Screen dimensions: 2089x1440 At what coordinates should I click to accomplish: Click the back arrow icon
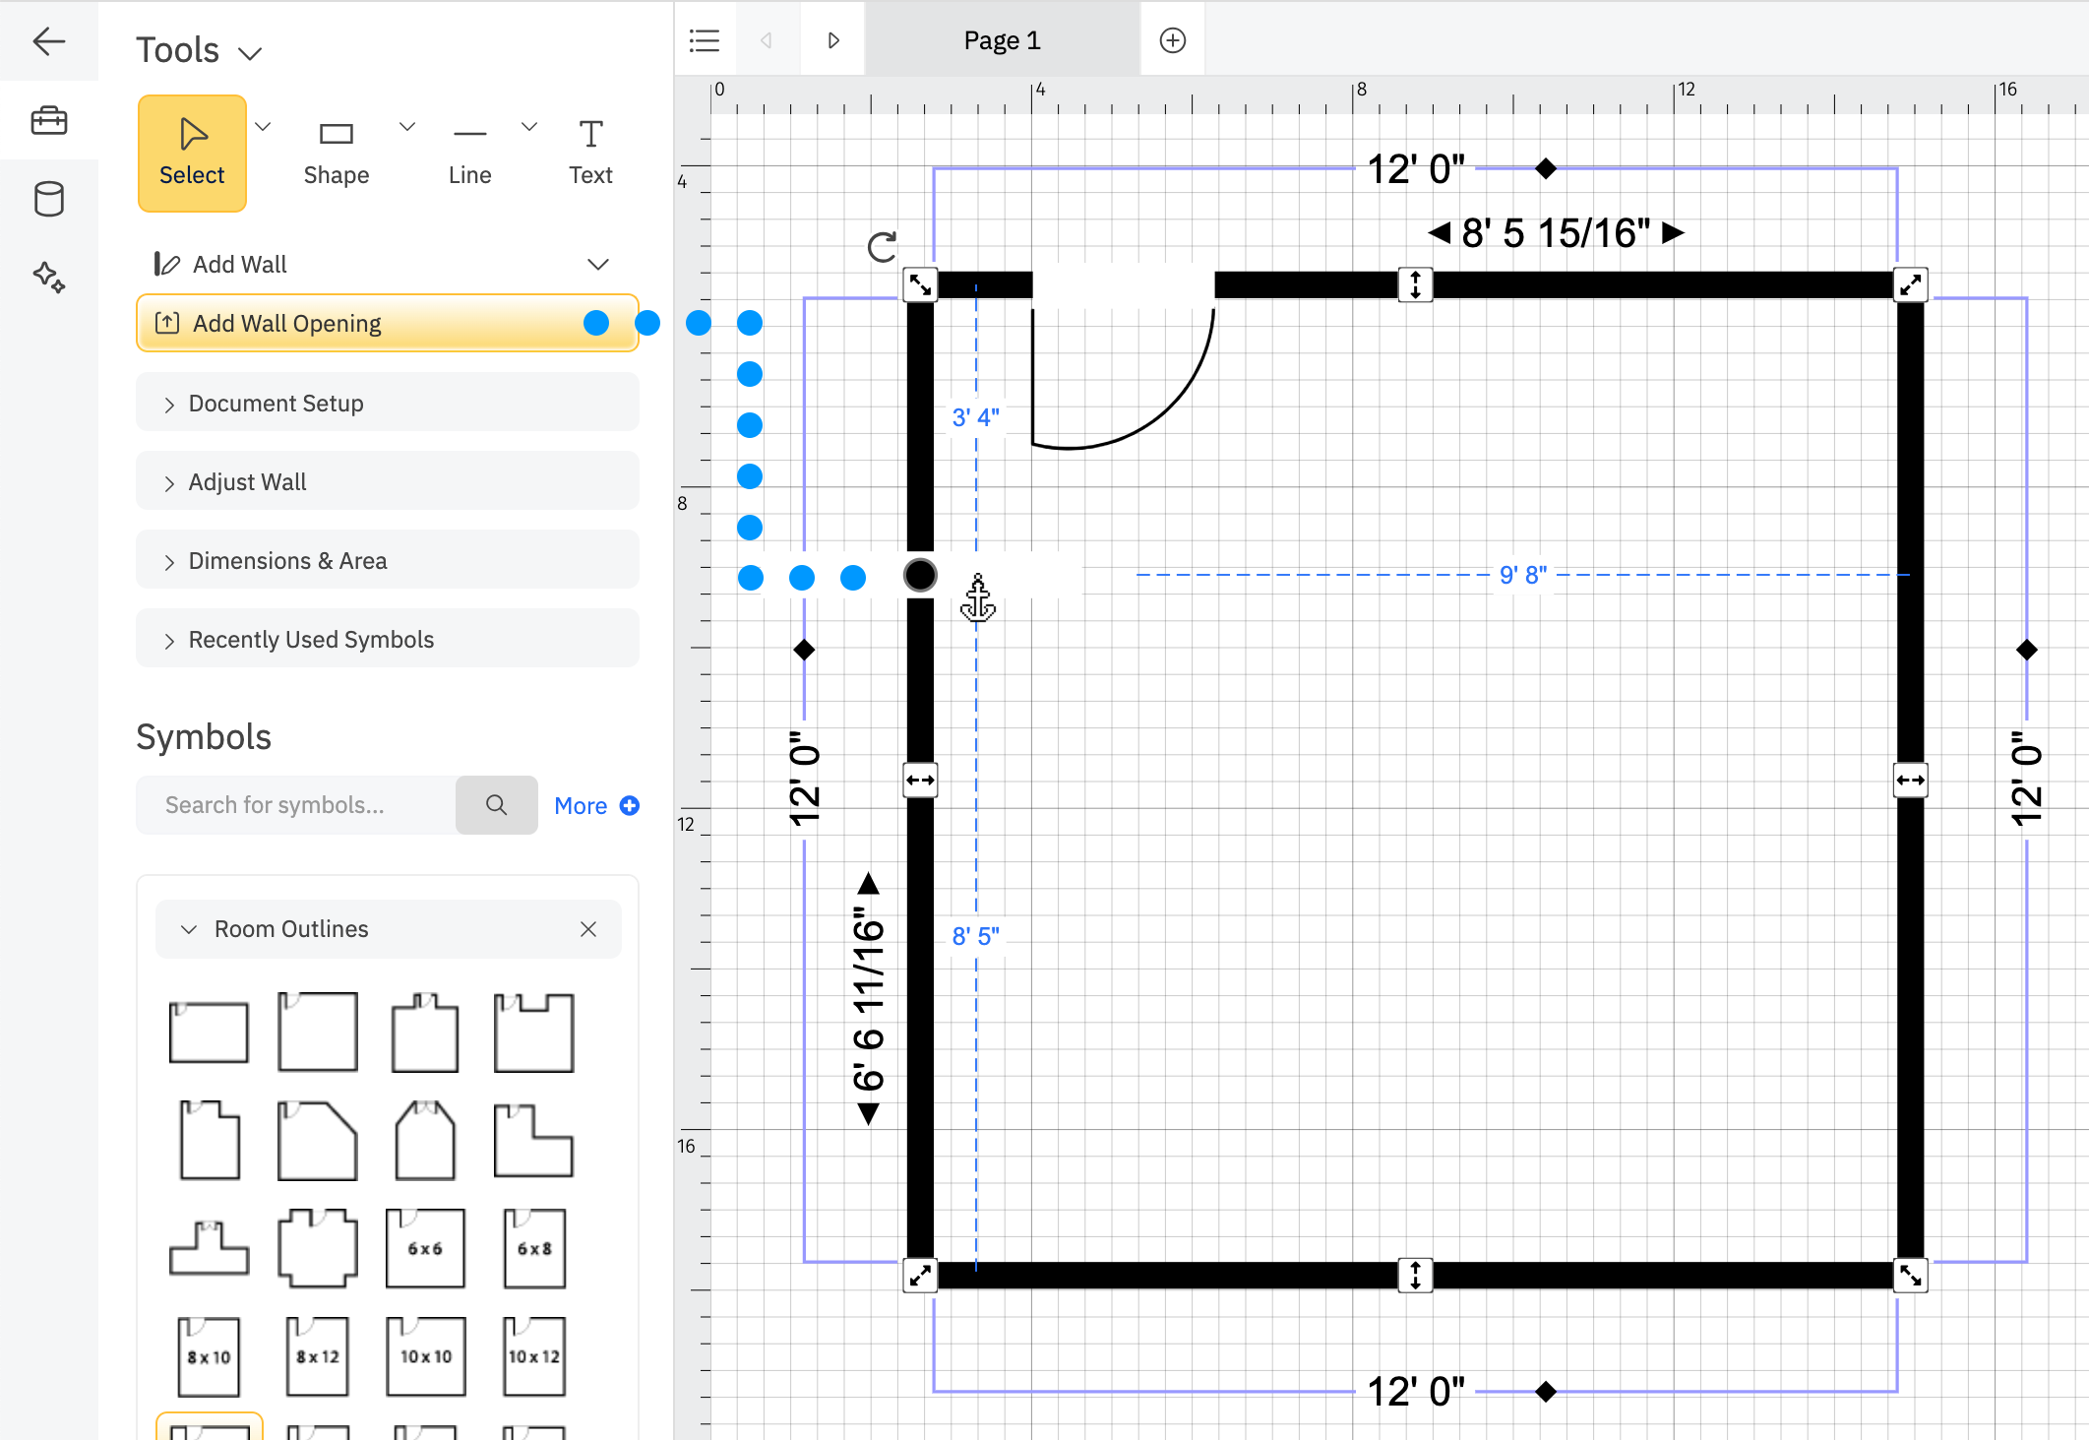pyautogui.click(x=48, y=41)
